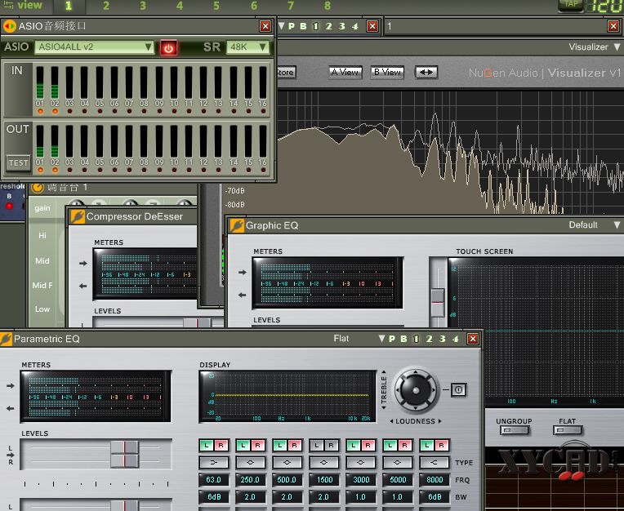
Task: Click the plug icon of Parametric EQ
Action: [x=6, y=340]
